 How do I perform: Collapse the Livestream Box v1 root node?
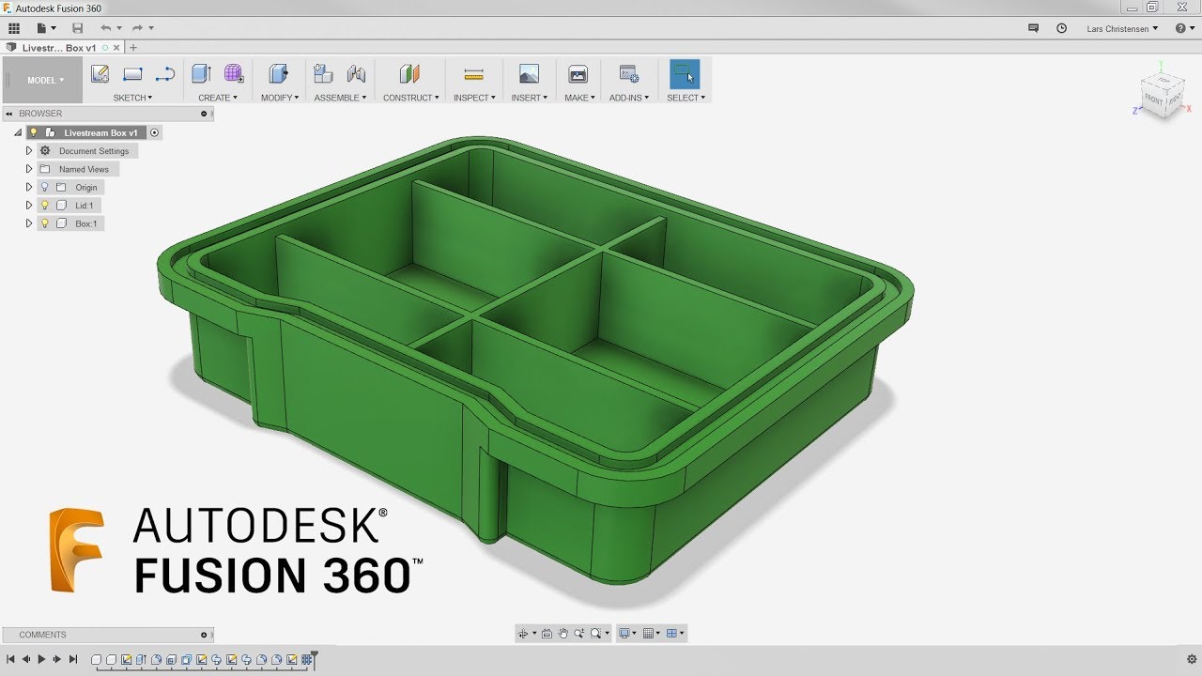17,133
